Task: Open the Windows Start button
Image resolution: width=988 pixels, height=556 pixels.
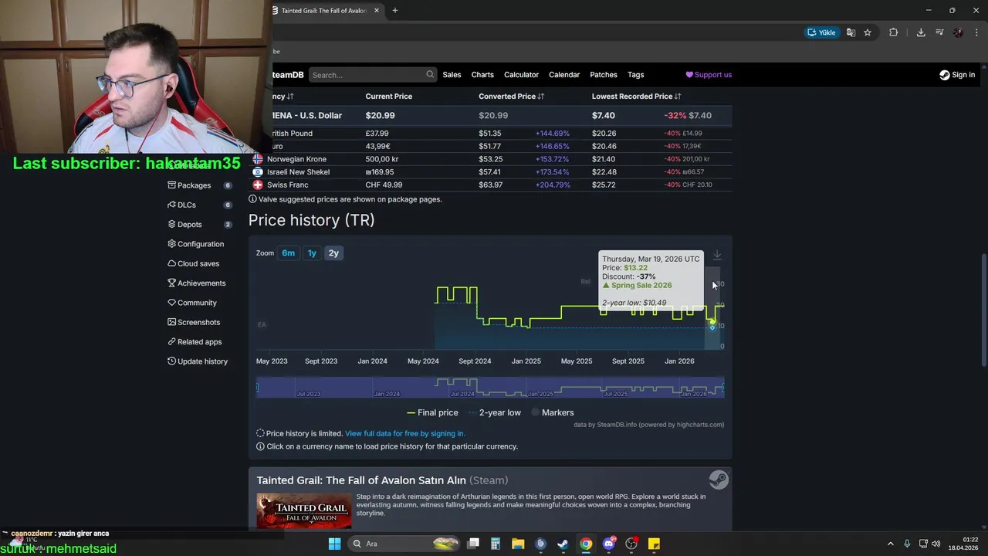Action: (334, 544)
